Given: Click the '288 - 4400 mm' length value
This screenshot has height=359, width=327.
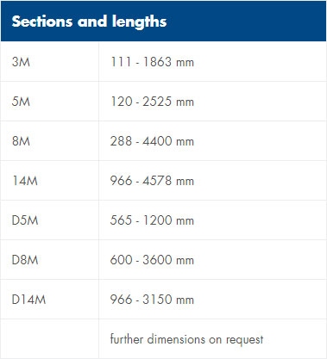Looking at the screenshot, I should tap(152, 141).
